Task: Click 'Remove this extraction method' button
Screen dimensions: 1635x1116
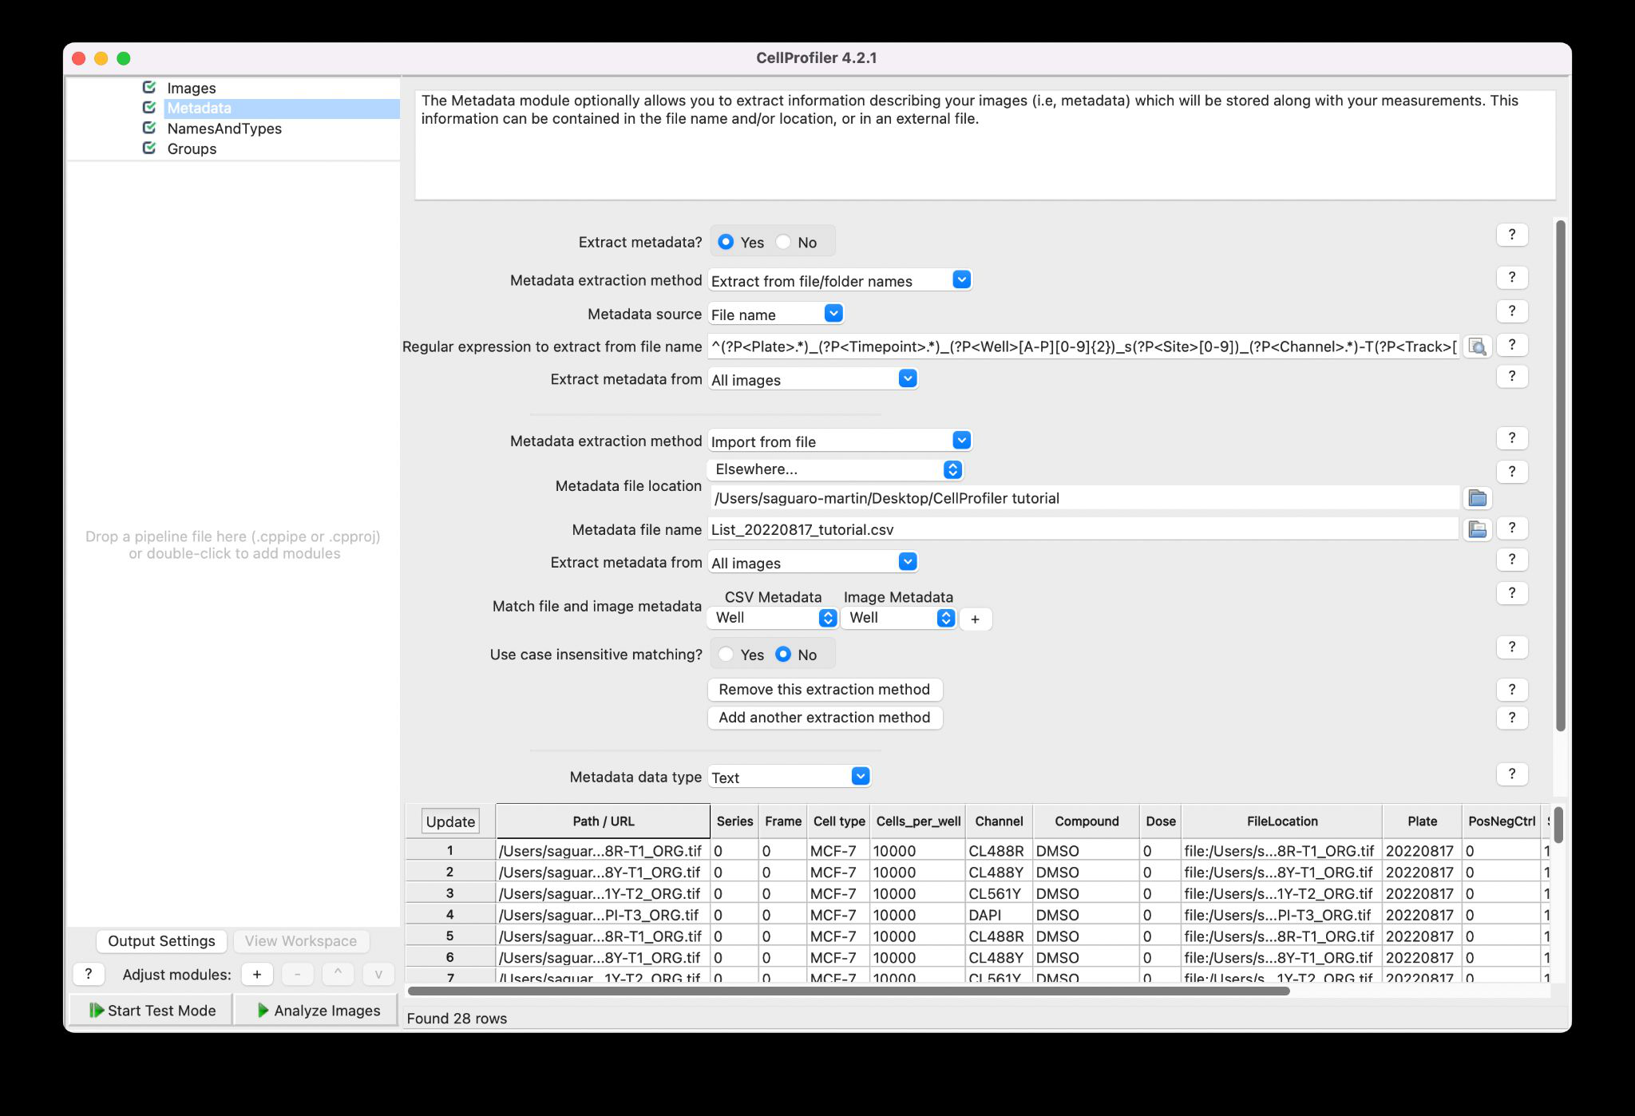Action: pos(825,689)
